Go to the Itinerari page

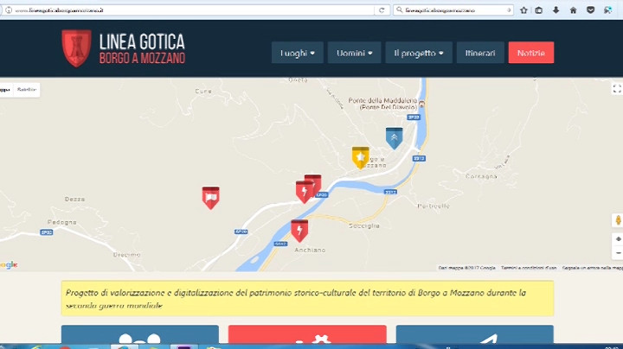click(480, 53)
